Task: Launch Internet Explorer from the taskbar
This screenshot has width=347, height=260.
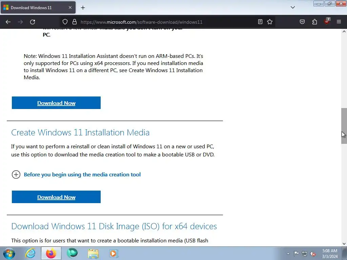Action: tap(30, 253)
